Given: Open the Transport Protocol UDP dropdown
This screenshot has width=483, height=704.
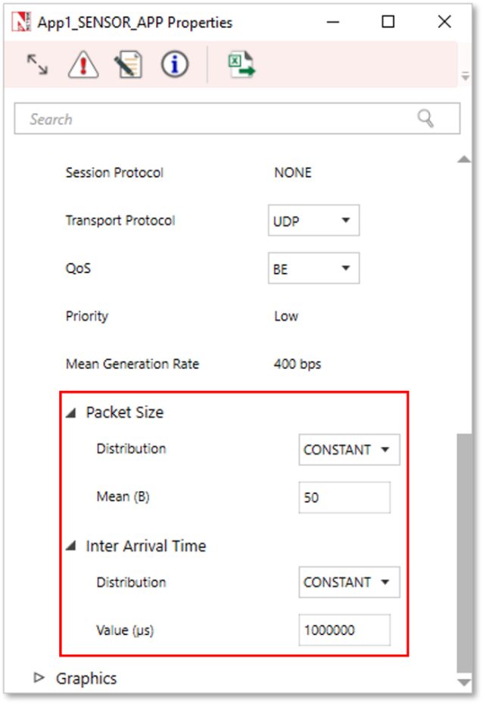Looking at the screenshot, I should [313, 221].
